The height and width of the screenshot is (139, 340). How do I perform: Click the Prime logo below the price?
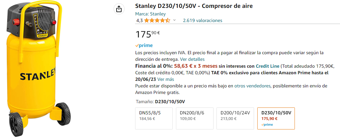pos(144,45)
